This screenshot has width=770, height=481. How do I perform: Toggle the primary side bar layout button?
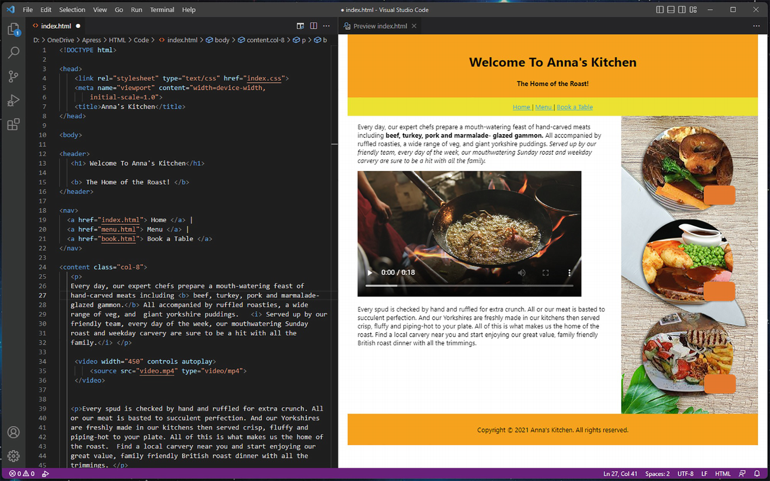(660, 10)
